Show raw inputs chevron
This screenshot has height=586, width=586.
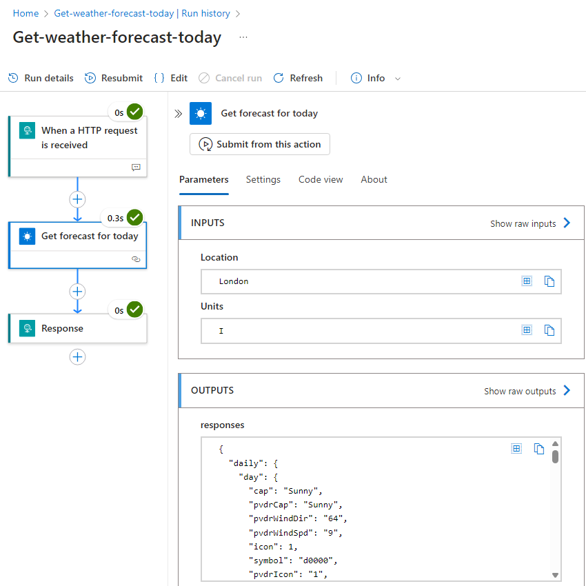pyautogui.click(x=567, y=223)
